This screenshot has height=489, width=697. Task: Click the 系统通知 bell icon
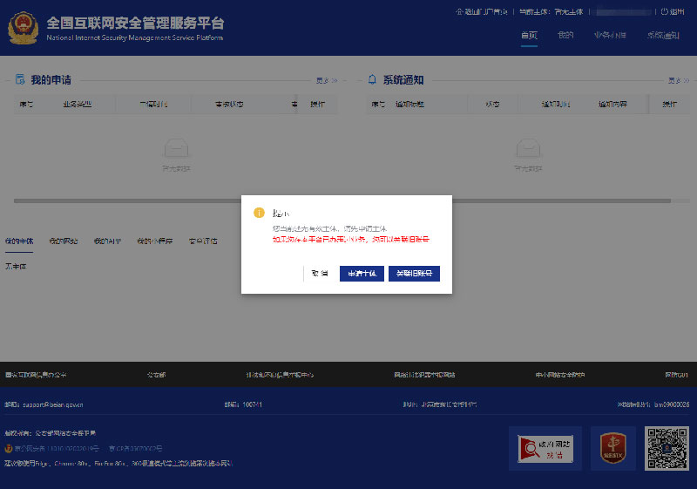click(373, 79)
